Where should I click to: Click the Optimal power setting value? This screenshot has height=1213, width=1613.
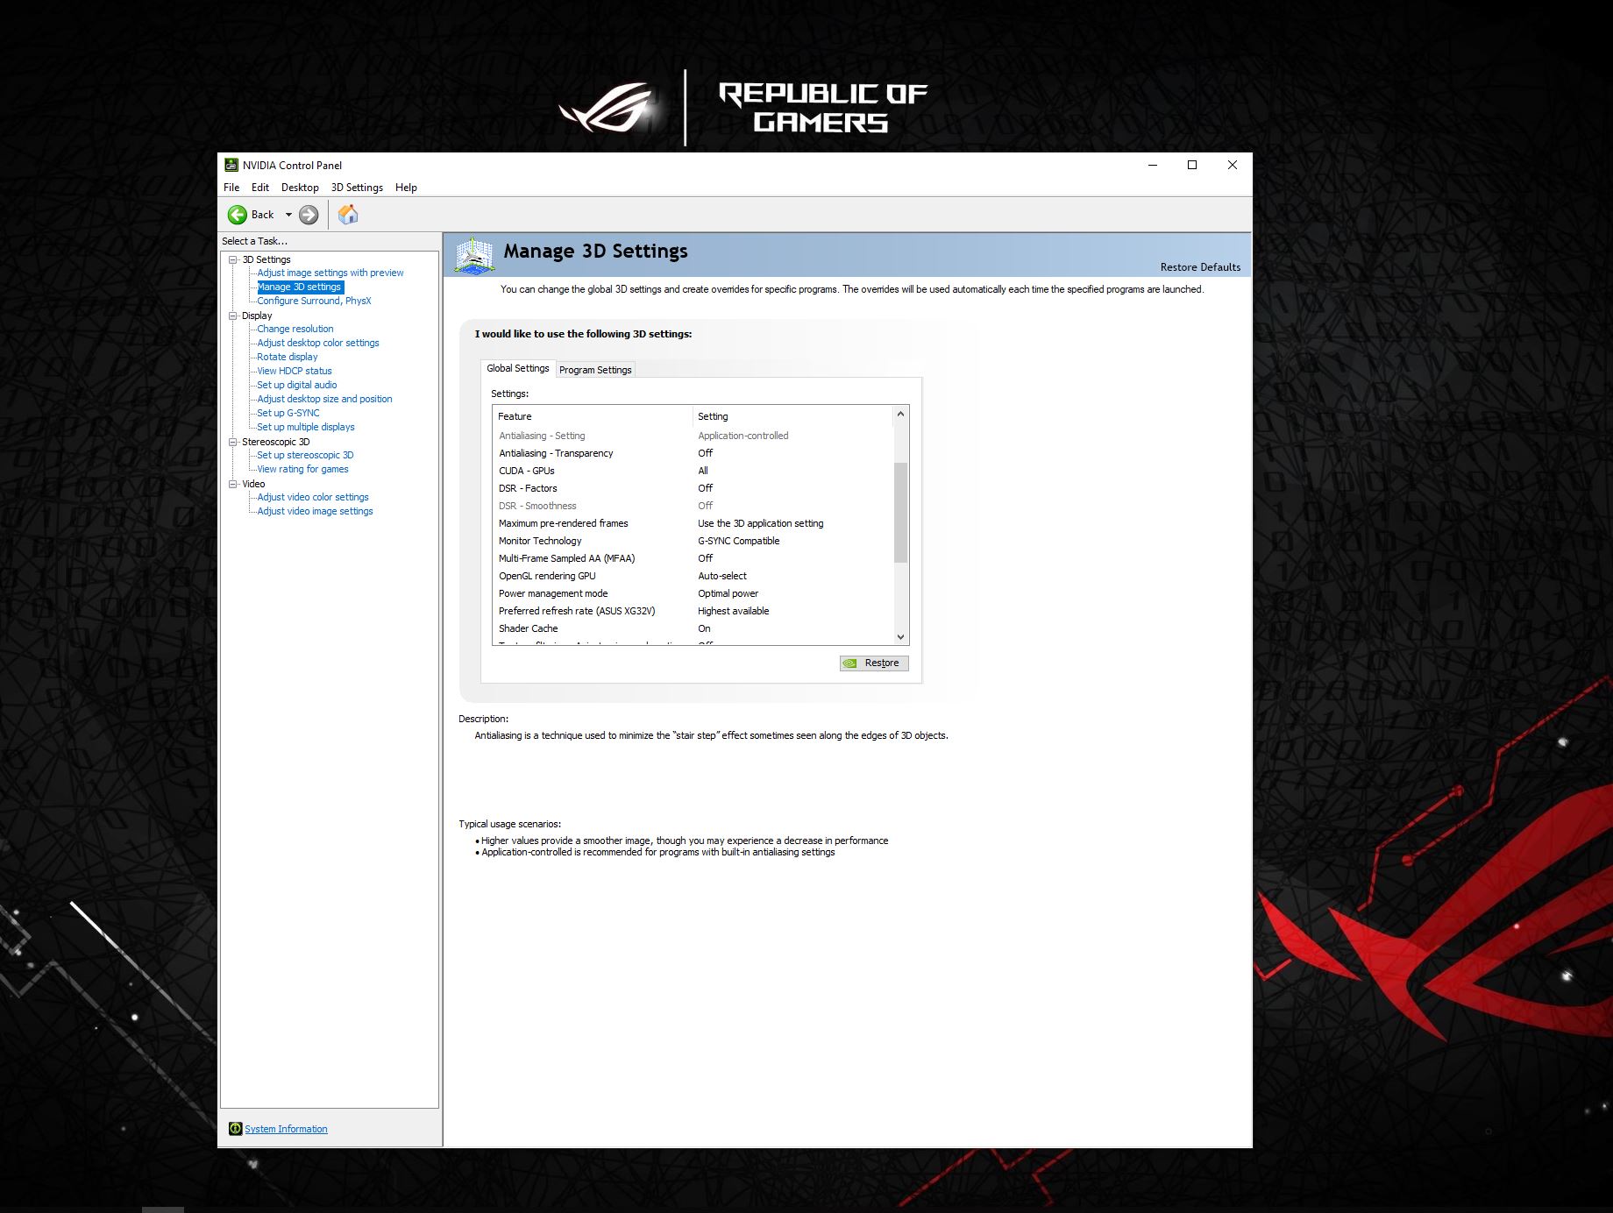(x=728, y=593)
